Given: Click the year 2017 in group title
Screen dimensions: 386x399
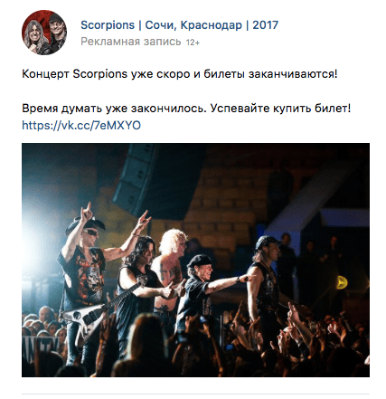Looking at the screenshot, I should click(x=265, y=25).
